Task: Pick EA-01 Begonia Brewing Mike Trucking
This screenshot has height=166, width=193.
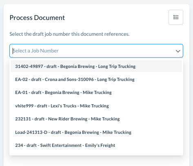Action: (96, 92)
